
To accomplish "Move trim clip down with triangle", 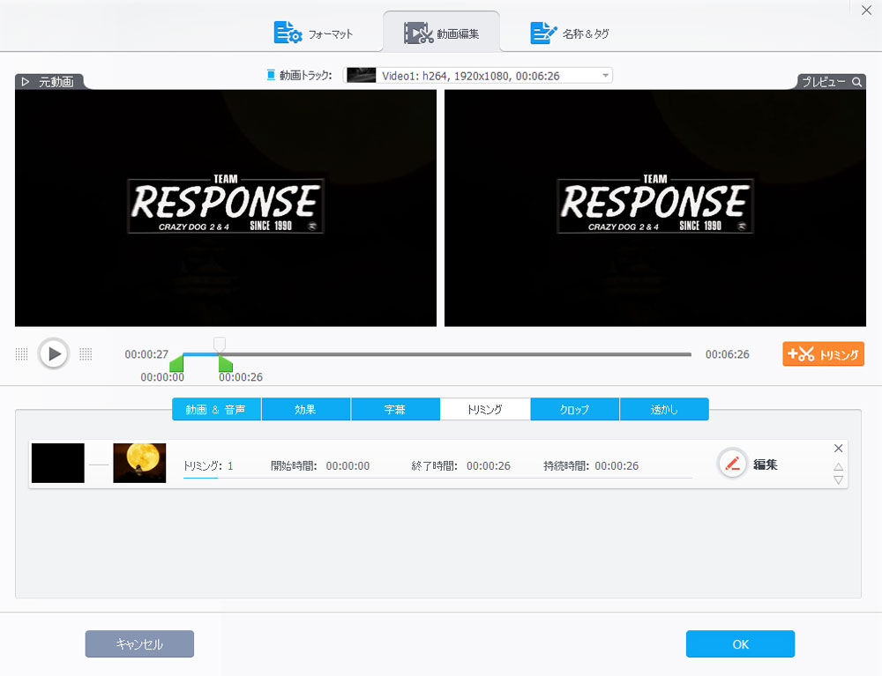I will (838, 479).
